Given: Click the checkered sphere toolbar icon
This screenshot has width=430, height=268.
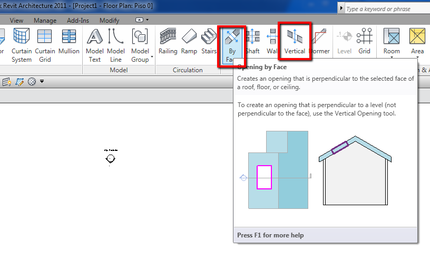Looking at the screenshot, I should (32, 82).
